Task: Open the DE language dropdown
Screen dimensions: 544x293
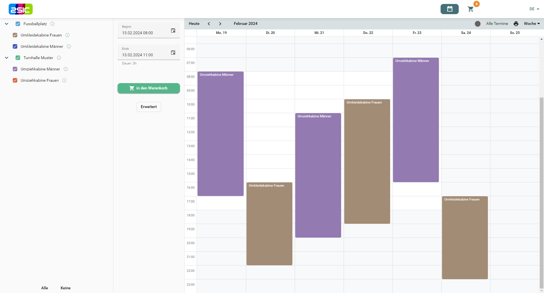Action: (534, 9)
